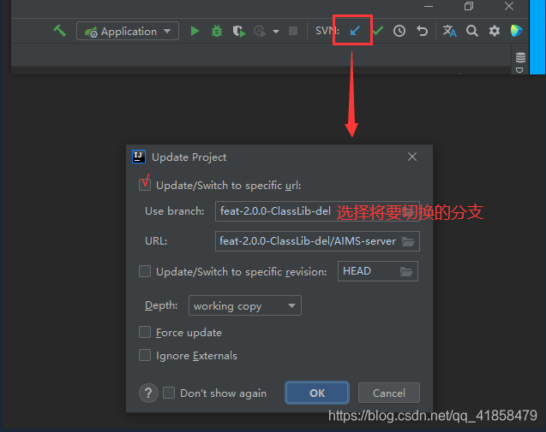The image size is (546, 432).
Task: Click the SVN Update Project blue arrow
Action: 355,31
